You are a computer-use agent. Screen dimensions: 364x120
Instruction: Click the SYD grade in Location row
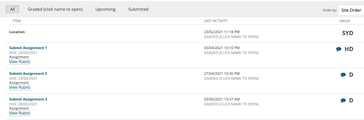point(348,33)
